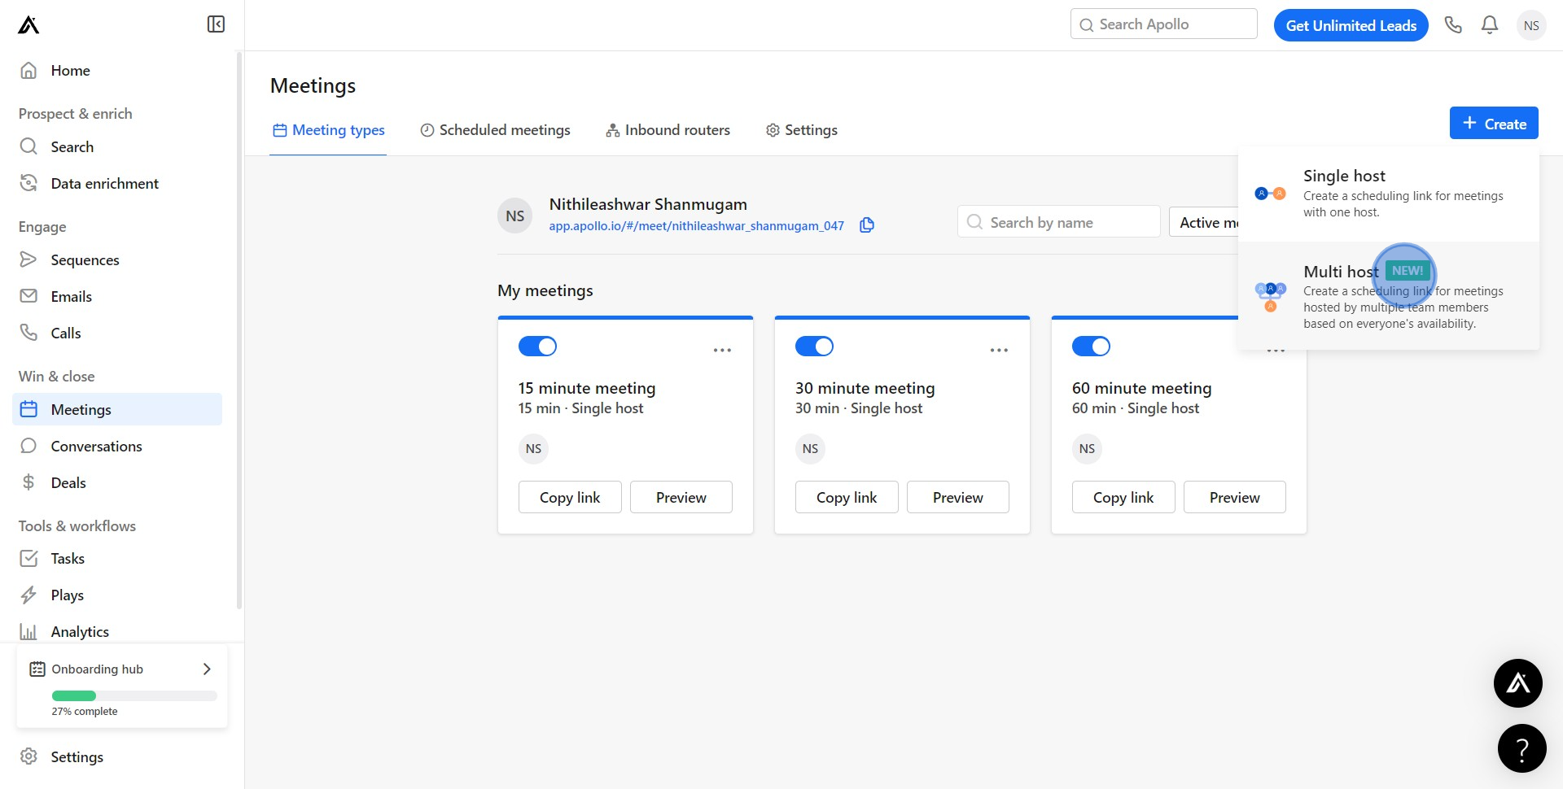Image resolution: width=1563 pixels, height=789 pixels.
Task: Click the Create button
Action: (x=1494, y=124)
